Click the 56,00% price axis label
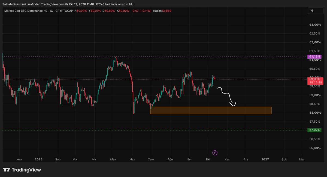Image resolution: width=327 pixels, height=177 pixels. coord(315,148)
